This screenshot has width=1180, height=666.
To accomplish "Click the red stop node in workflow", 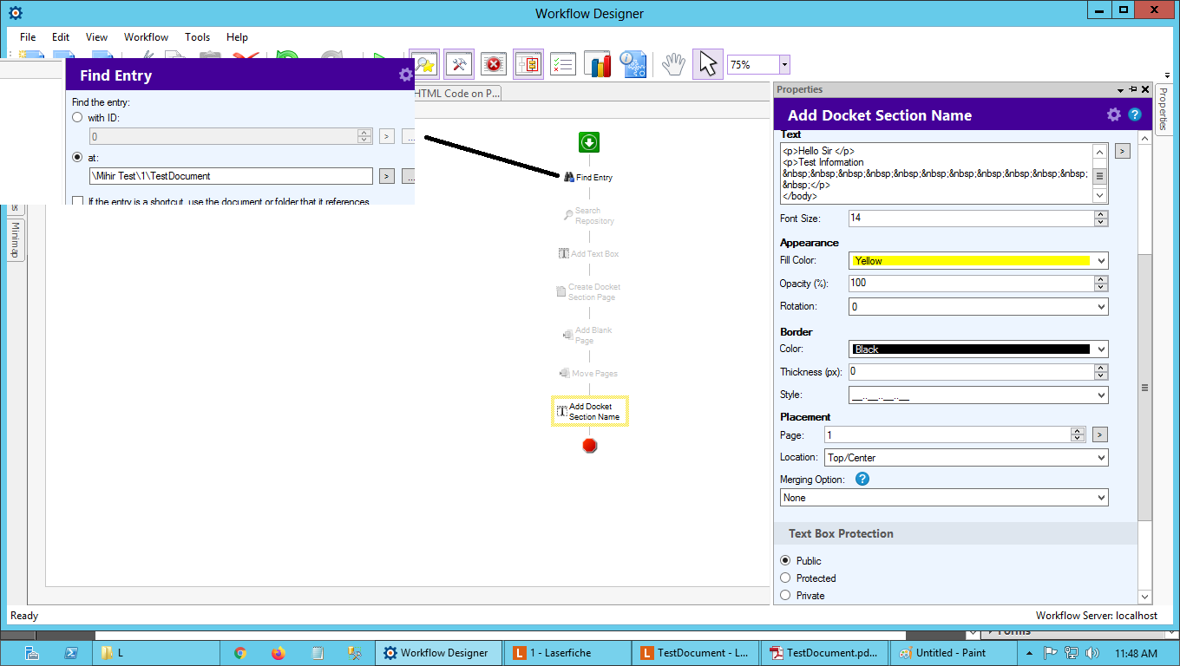I will tap(590, 445).
